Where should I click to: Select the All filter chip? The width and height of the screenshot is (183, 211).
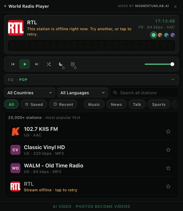click(x=11, y=104)
